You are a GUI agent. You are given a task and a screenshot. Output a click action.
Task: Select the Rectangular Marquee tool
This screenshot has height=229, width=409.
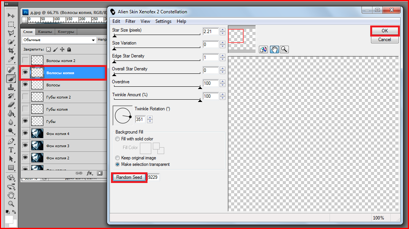pyautogui.click(x=11, y=24)
